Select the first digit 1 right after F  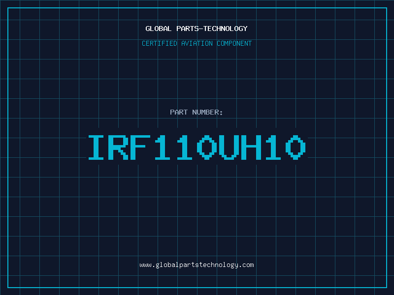click(x=163, y=147)
